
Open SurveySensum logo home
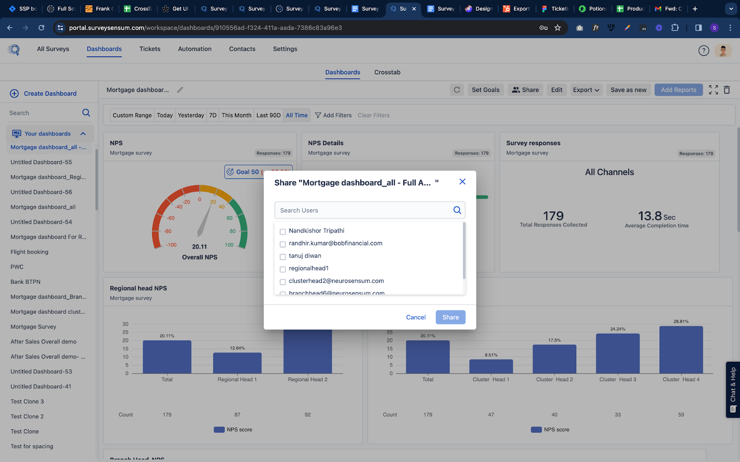[x=14, y=49]
